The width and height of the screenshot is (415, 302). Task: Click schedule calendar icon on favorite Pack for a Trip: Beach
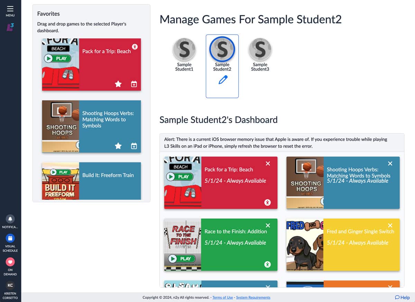[134, 84]
